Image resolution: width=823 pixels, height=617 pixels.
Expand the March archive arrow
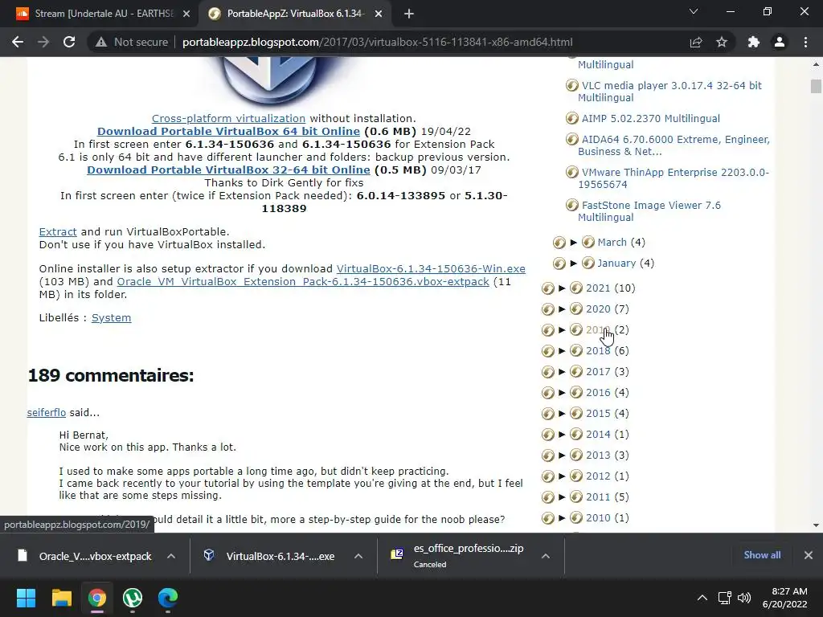click(574, 243)
